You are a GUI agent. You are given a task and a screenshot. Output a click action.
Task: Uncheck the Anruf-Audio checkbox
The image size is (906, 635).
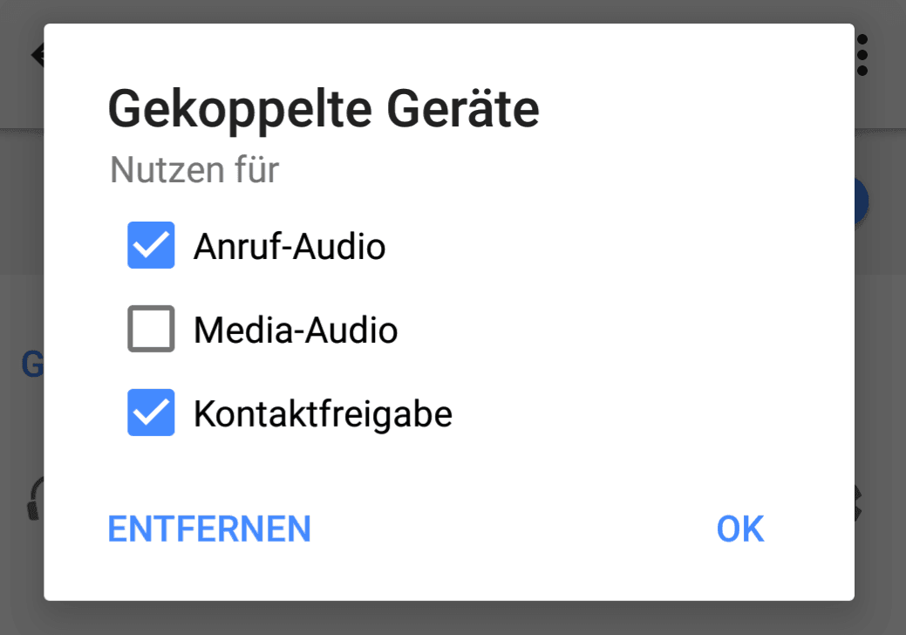pos(151,245)
